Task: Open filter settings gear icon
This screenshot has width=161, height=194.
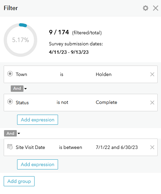Action: click(146, 8)
